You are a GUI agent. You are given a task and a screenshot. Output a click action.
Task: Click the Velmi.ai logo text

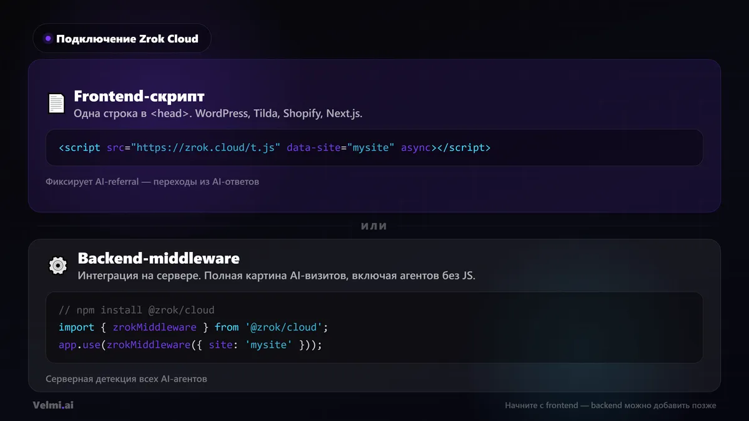(53, 405)
